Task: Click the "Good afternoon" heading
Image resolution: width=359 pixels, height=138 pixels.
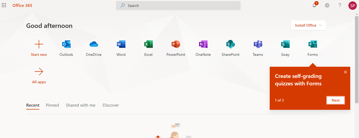Action: [49, 26]
